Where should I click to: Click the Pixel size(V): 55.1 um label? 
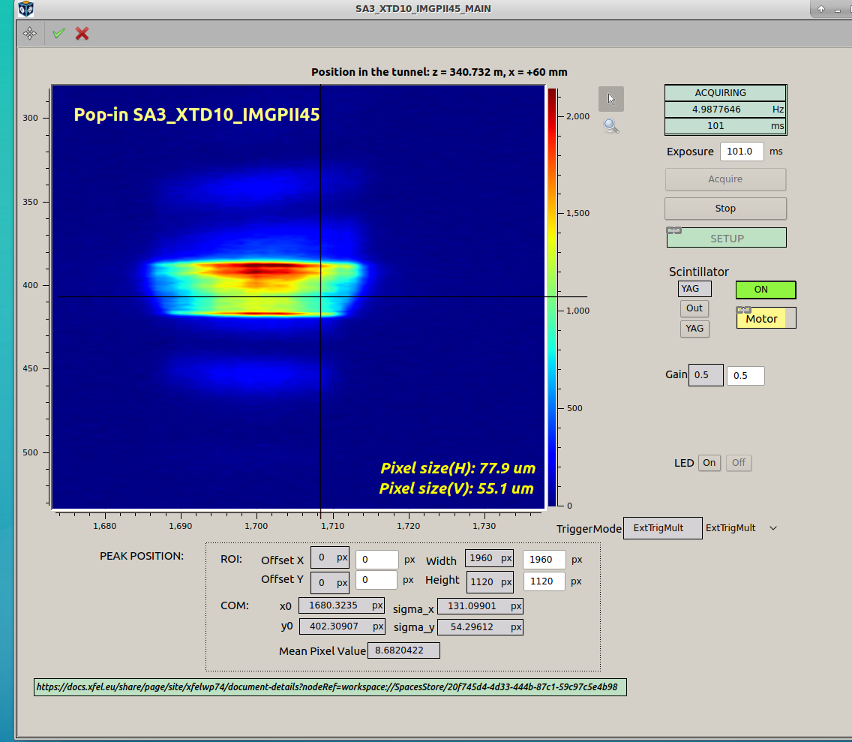click(x=457, y=488)
